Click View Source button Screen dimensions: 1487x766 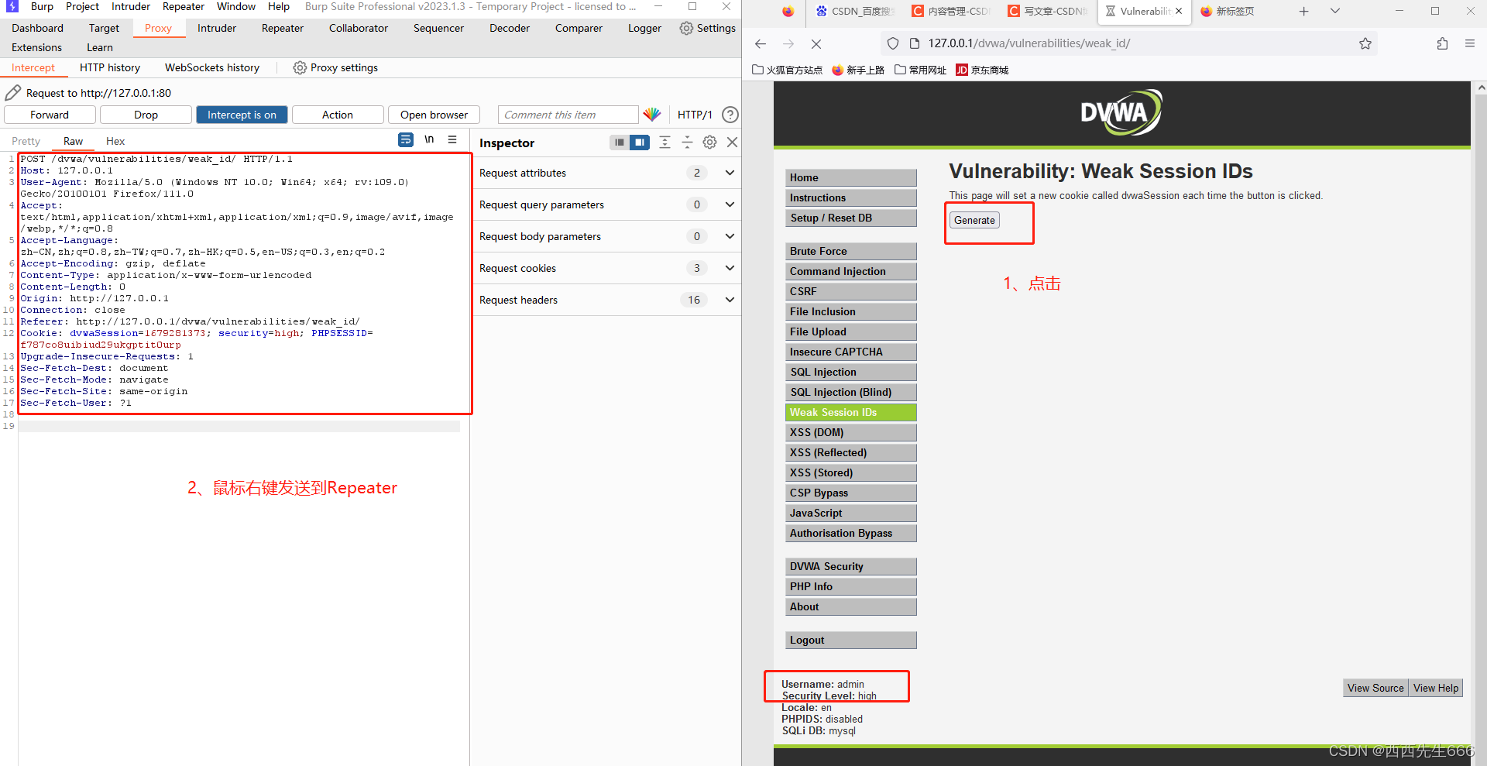[x=1375, y=688]
